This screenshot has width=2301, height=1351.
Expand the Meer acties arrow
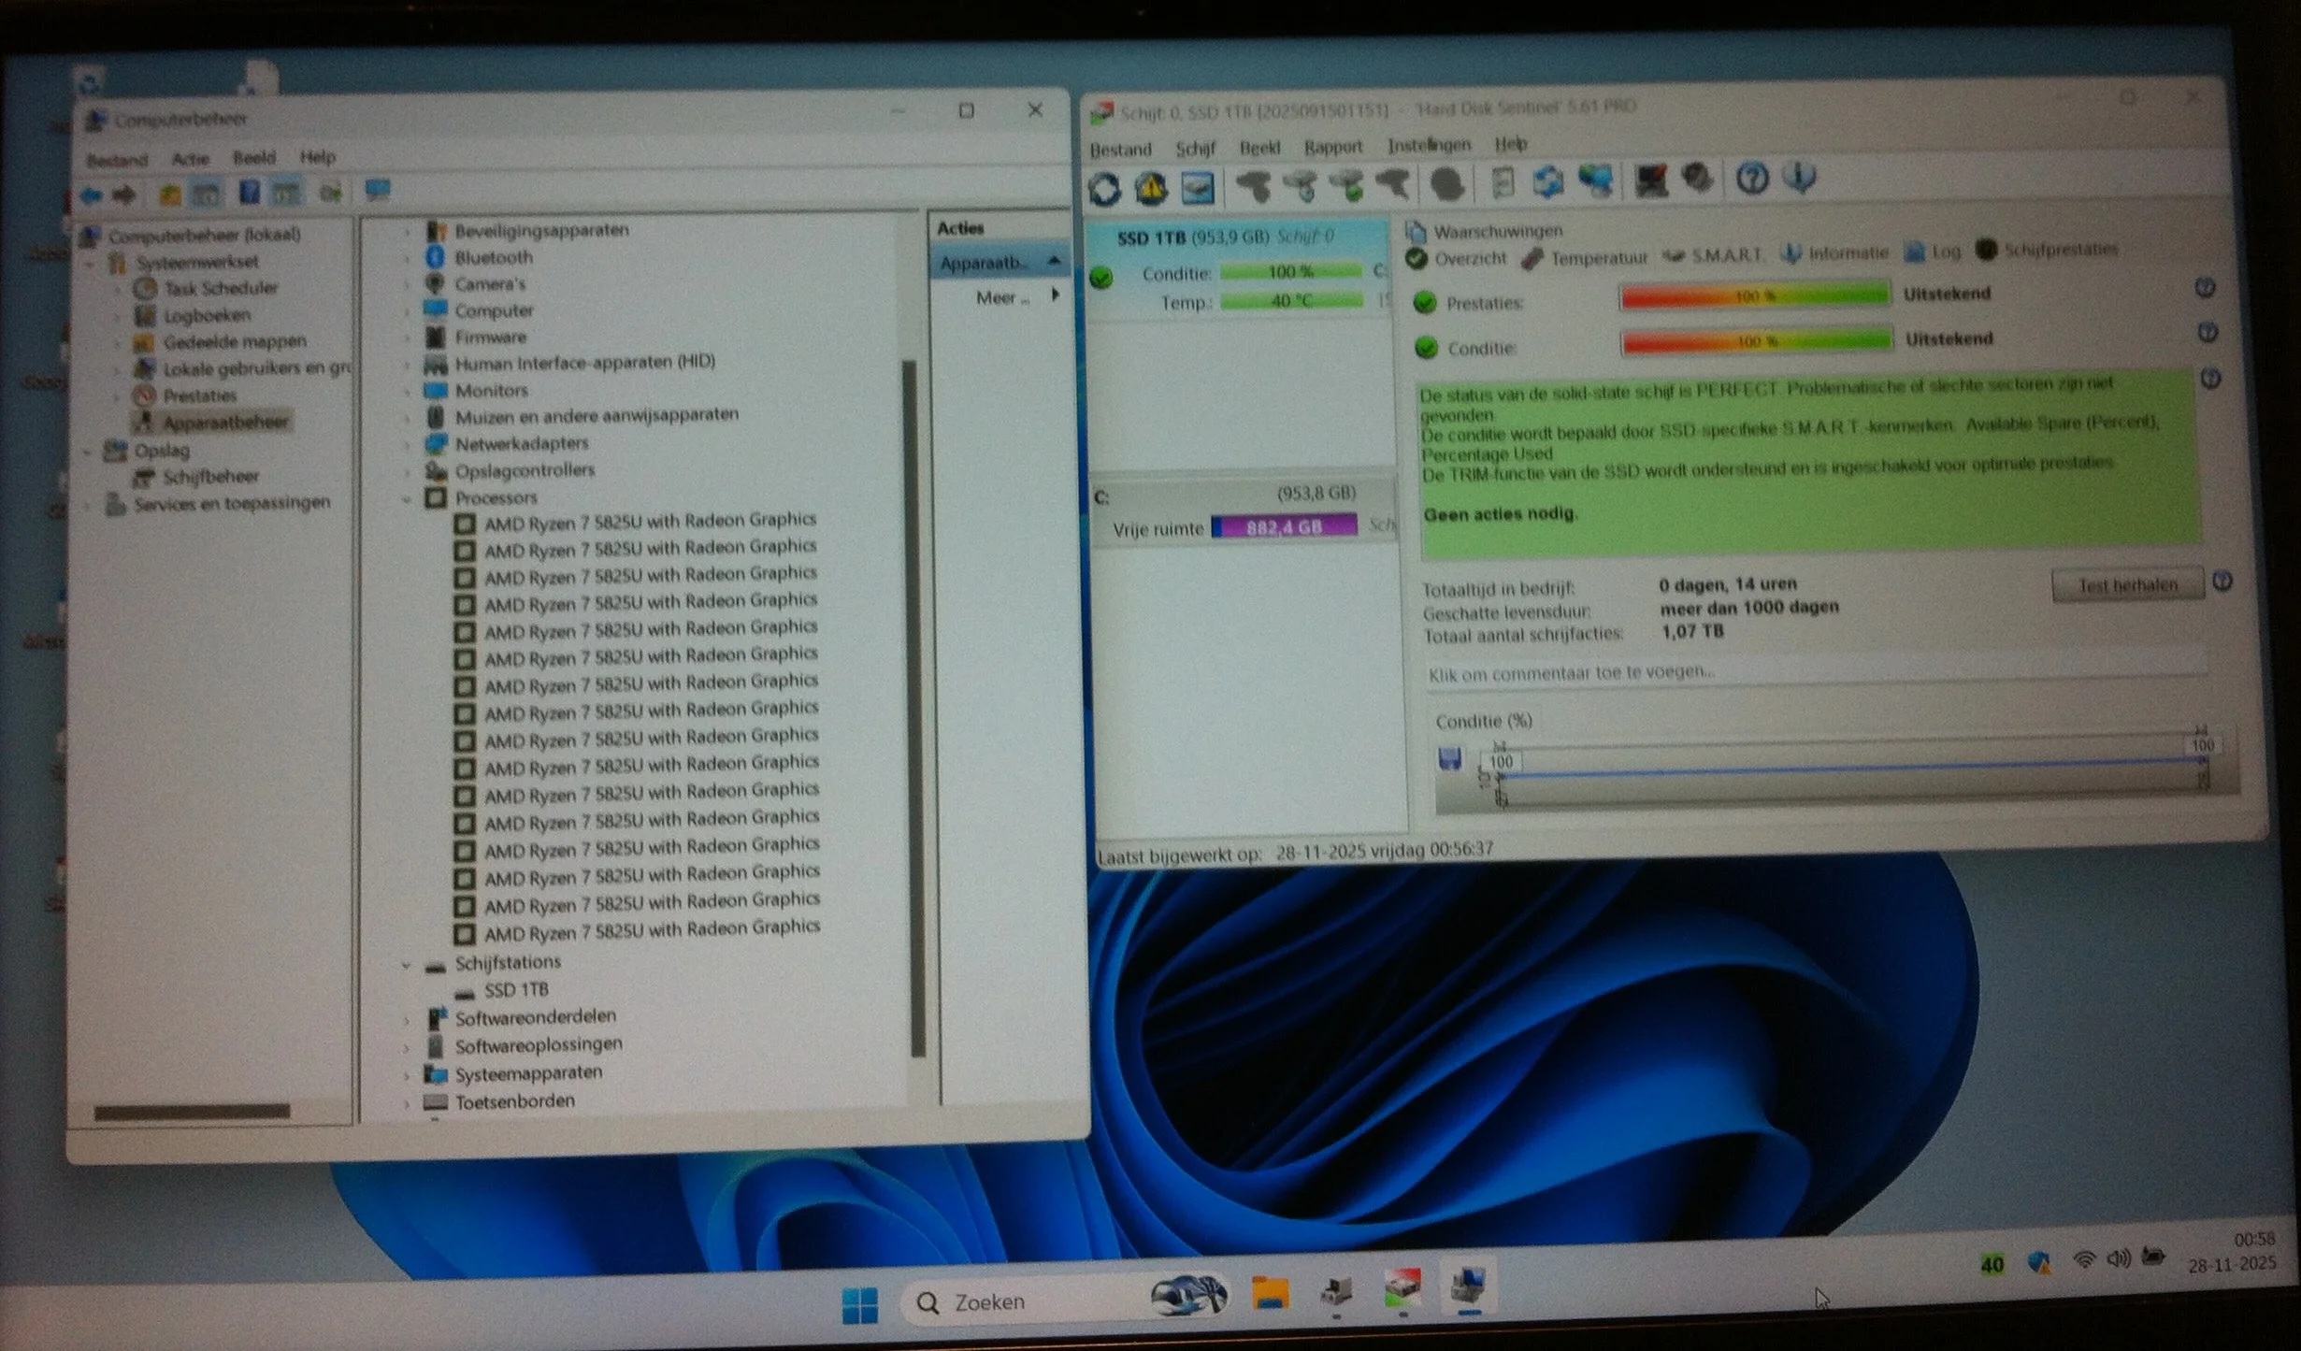click(1056, 295)
